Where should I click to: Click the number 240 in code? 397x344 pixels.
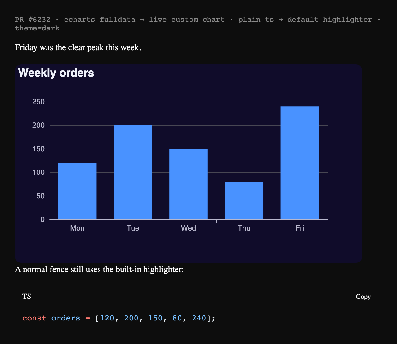pos(199,318)
